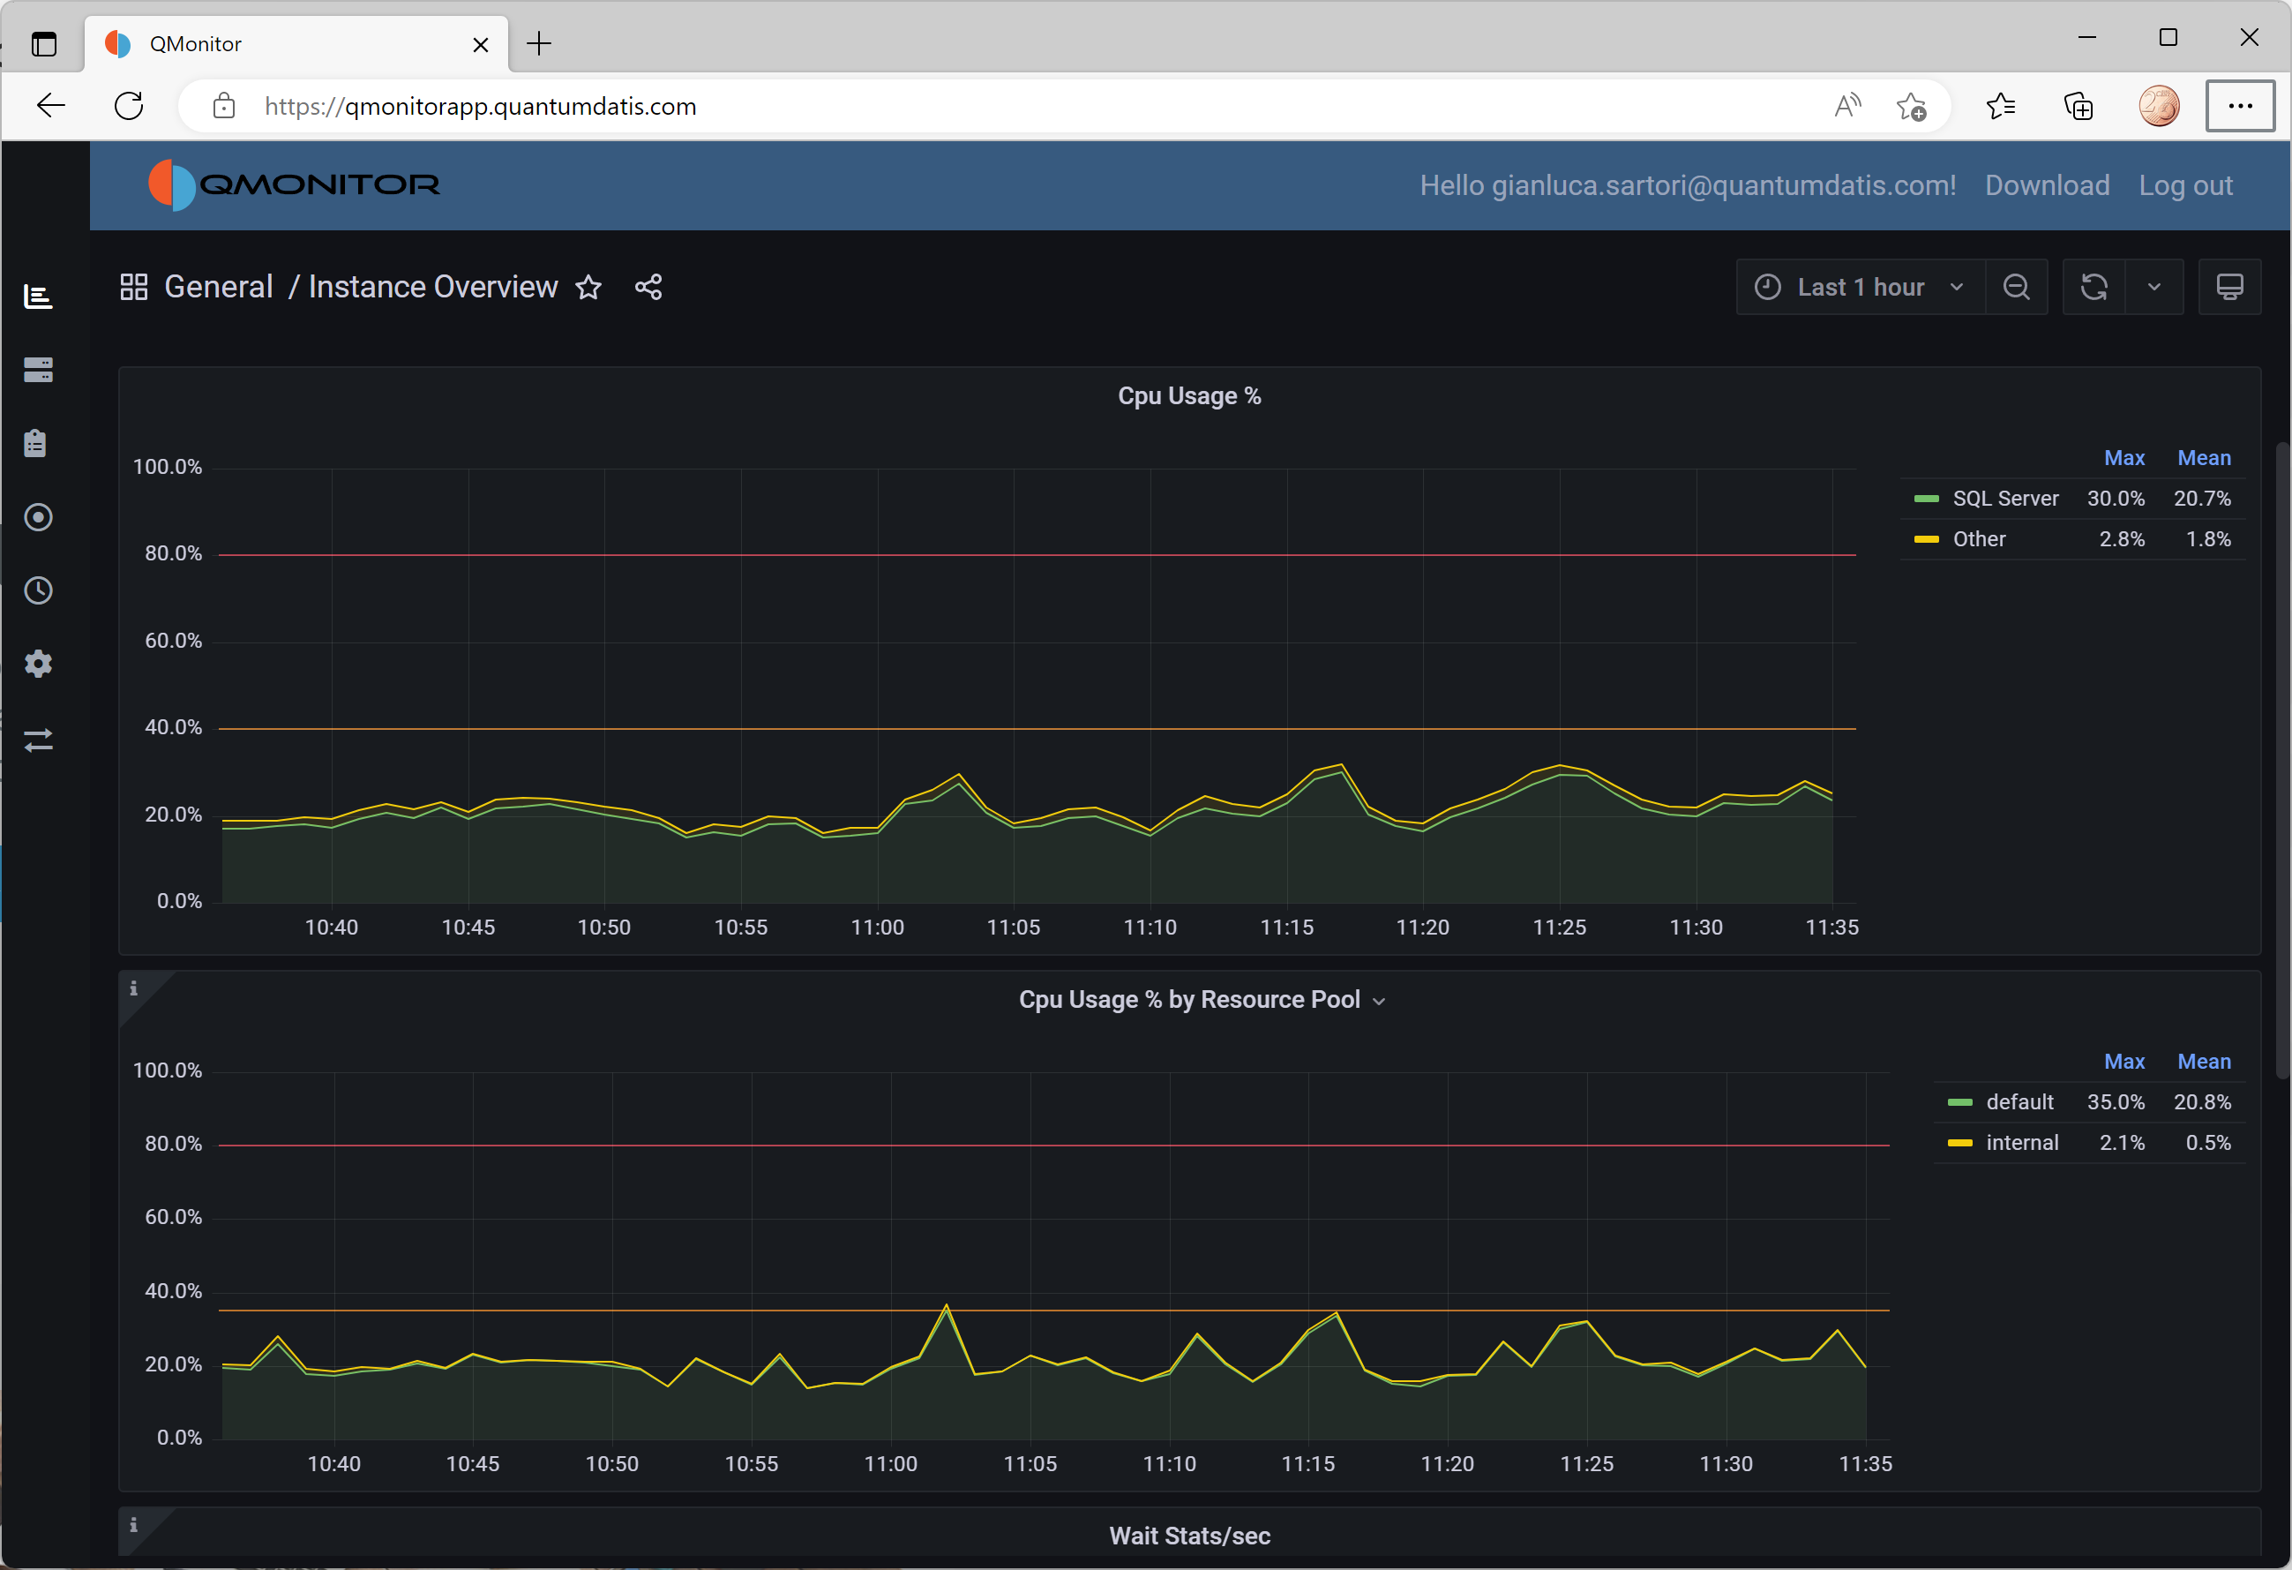The width and height of the screenshot is (2292, 1570).
Task: Open the Last 1 hour time picker
Action: click(x=1859, y=287)
